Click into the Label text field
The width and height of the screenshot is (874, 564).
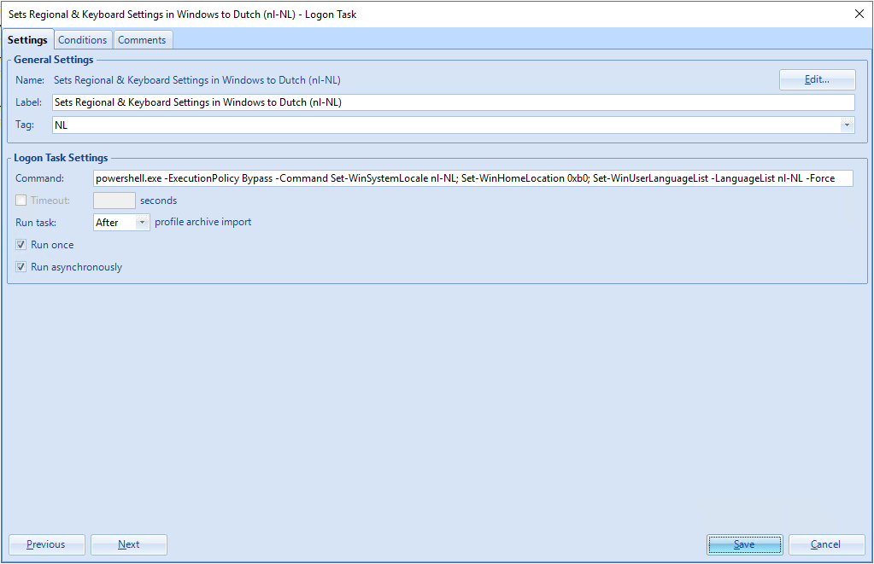[x=453, y=102]
